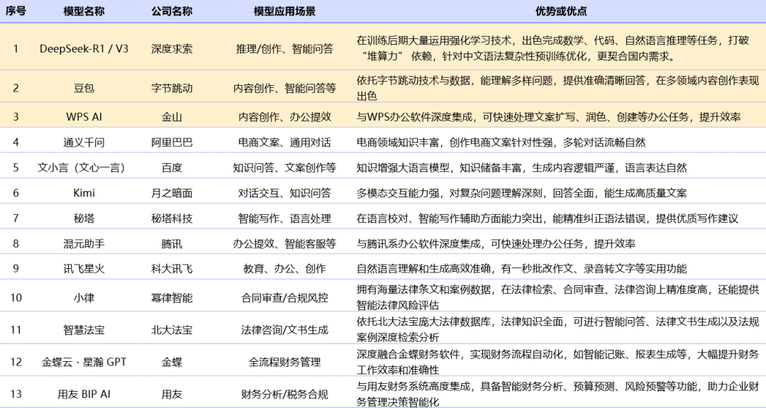Click the 月之暗面 company cell

pos(172,193)
